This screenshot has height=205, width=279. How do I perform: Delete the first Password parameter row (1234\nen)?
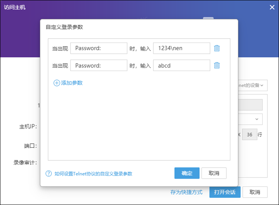pos(217,48)
